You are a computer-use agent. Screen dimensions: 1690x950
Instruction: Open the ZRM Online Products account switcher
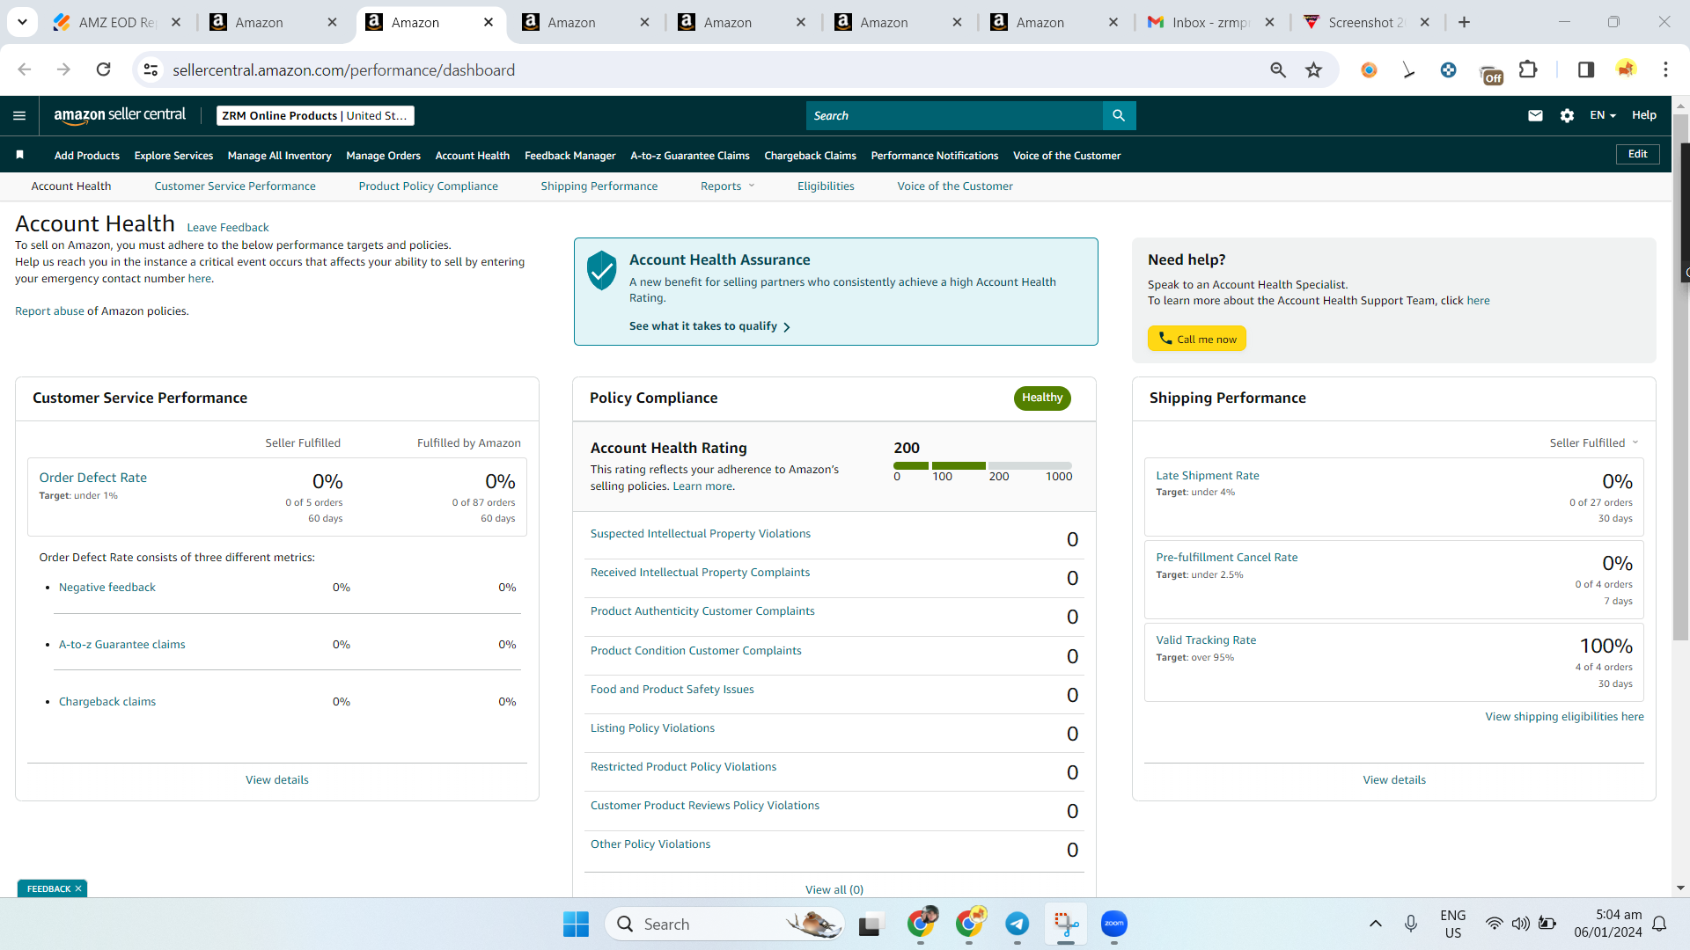pyautogui.click(x=315, y=115)
